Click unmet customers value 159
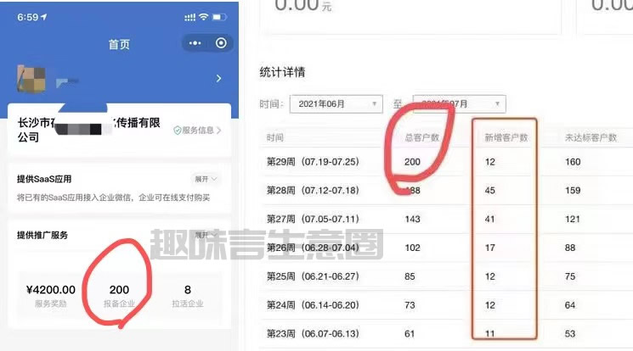Screen dimensions: 633x351 point(573,190)
